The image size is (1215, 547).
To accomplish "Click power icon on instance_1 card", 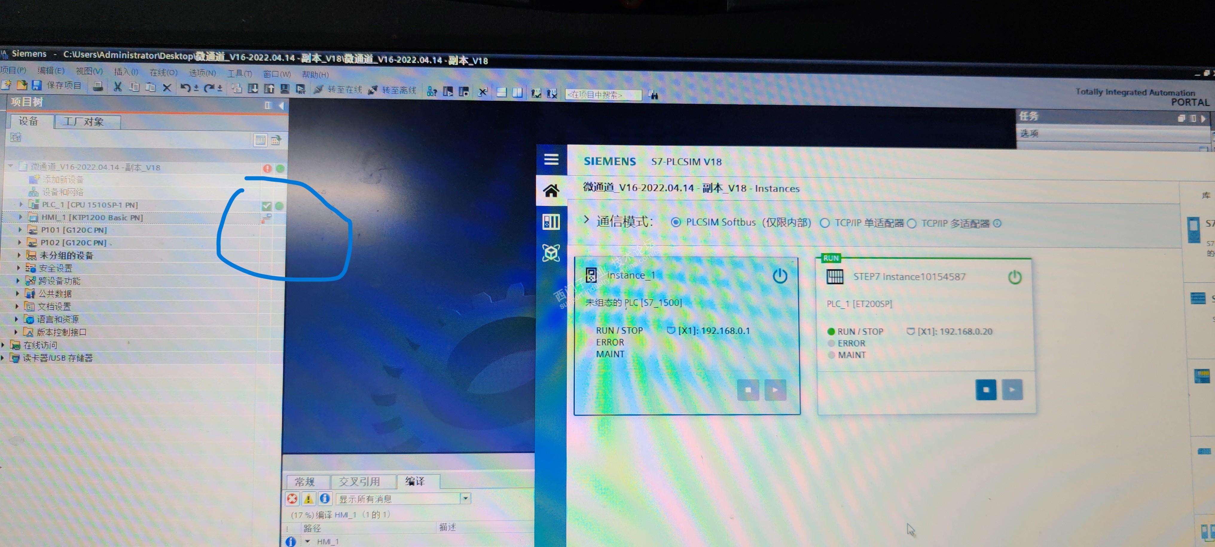I will 780,276.
